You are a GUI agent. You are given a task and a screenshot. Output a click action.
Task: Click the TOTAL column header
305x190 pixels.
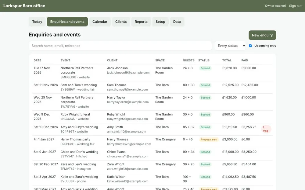pos(227,60)
